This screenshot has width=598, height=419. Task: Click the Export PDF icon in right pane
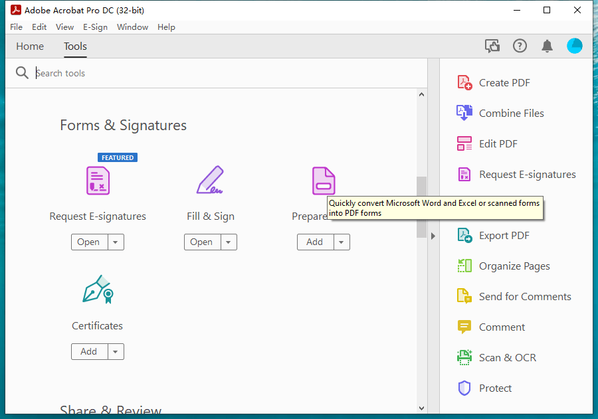tap(464, 235)
